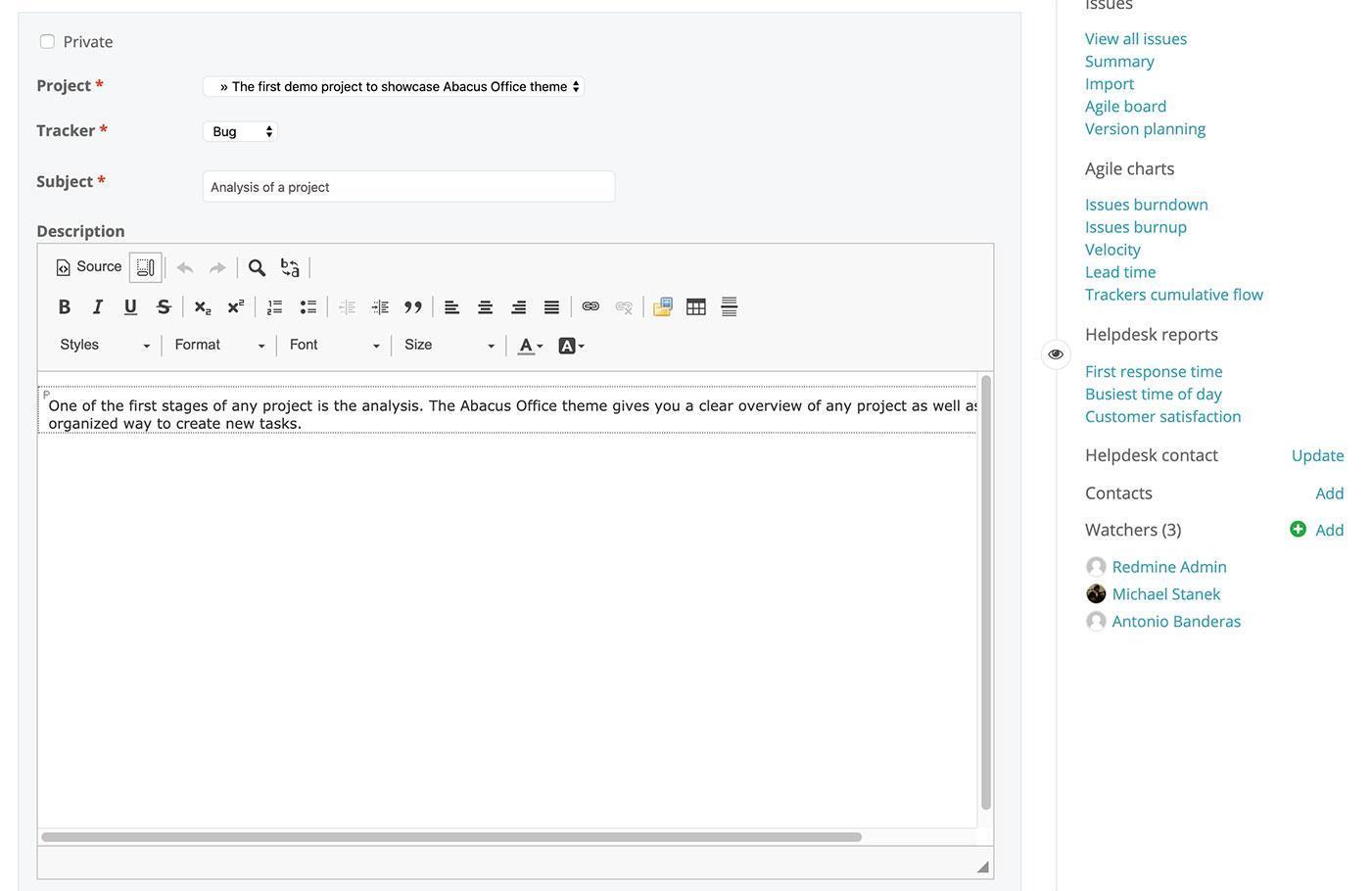The width and height of the screenshot is (1371, 891).
Task: Center align the description text
Action: (x=485, y=307)
